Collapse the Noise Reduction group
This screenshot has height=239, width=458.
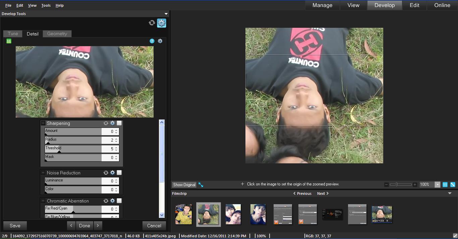43,173
